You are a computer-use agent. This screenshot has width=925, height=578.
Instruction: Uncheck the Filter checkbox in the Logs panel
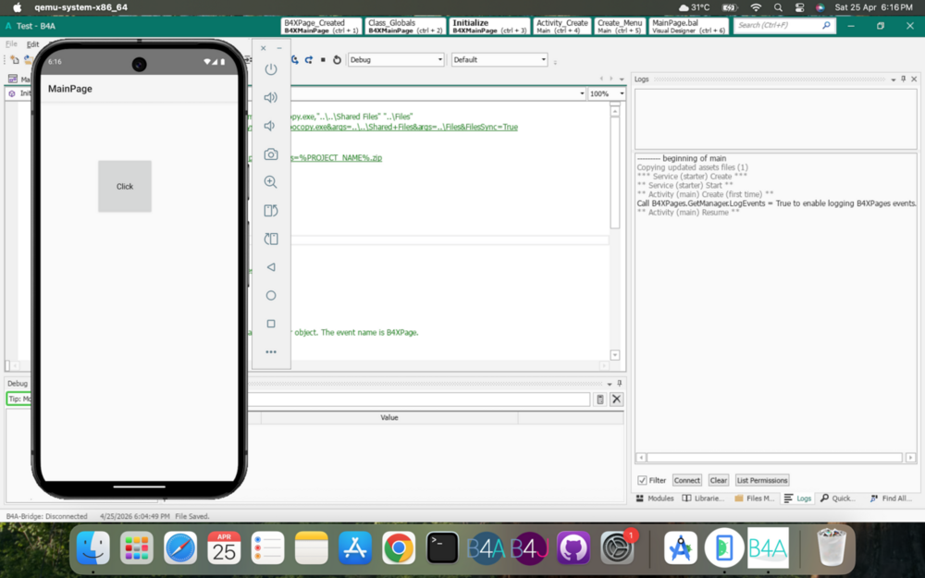point(642,479)
